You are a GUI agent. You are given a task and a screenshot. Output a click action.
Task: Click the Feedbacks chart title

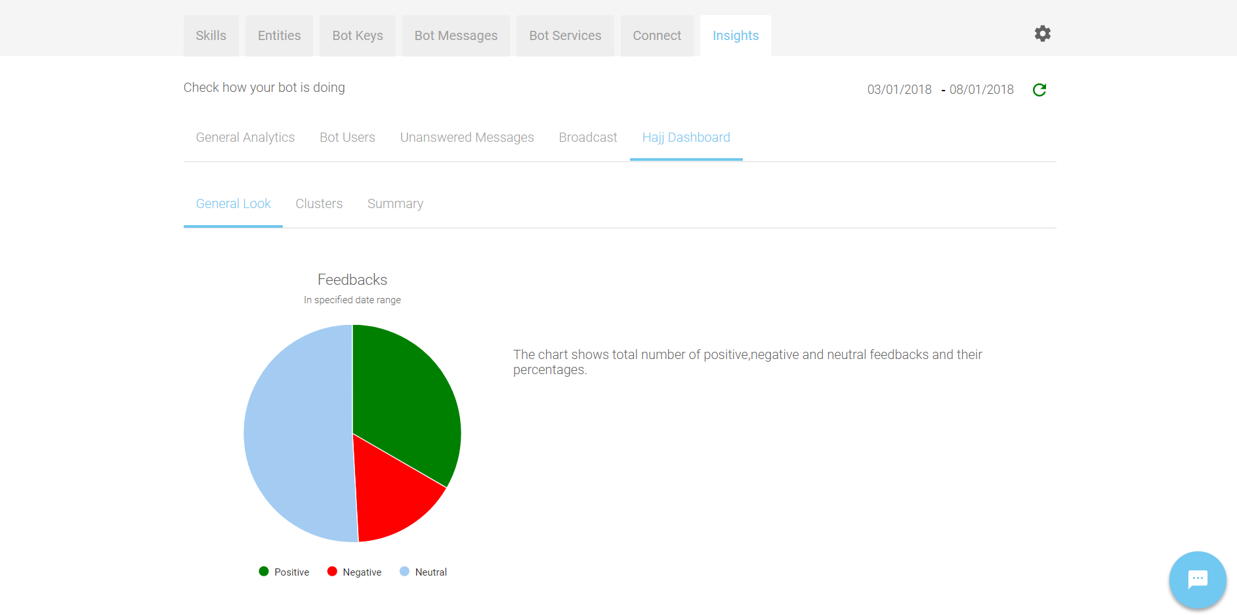pos(352,280)
